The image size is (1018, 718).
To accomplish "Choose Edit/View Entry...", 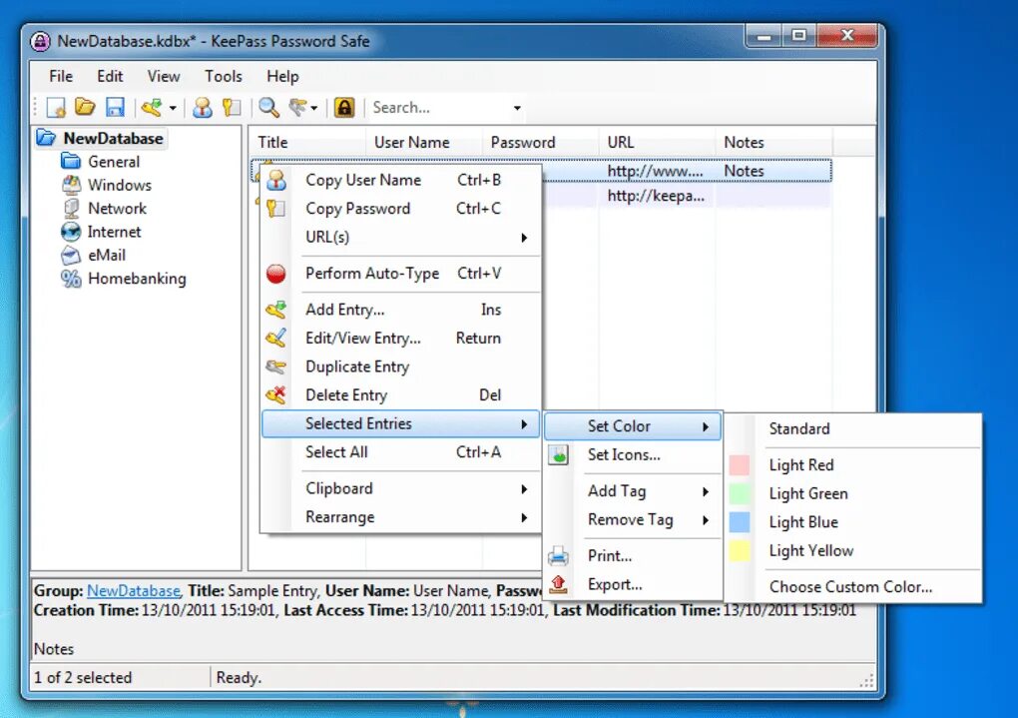I will [x=400, y=339].
